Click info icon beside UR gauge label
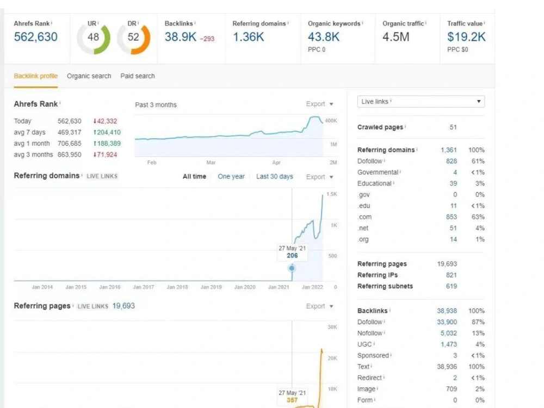544x408 pixels. [x=98, y=22]
